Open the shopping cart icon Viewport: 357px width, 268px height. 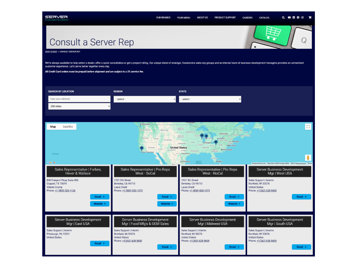tap(310, 17)
